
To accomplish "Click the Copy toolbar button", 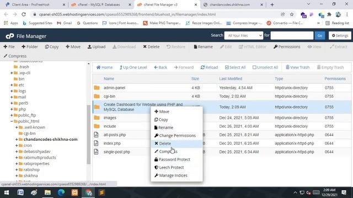I will click(51, 47).
